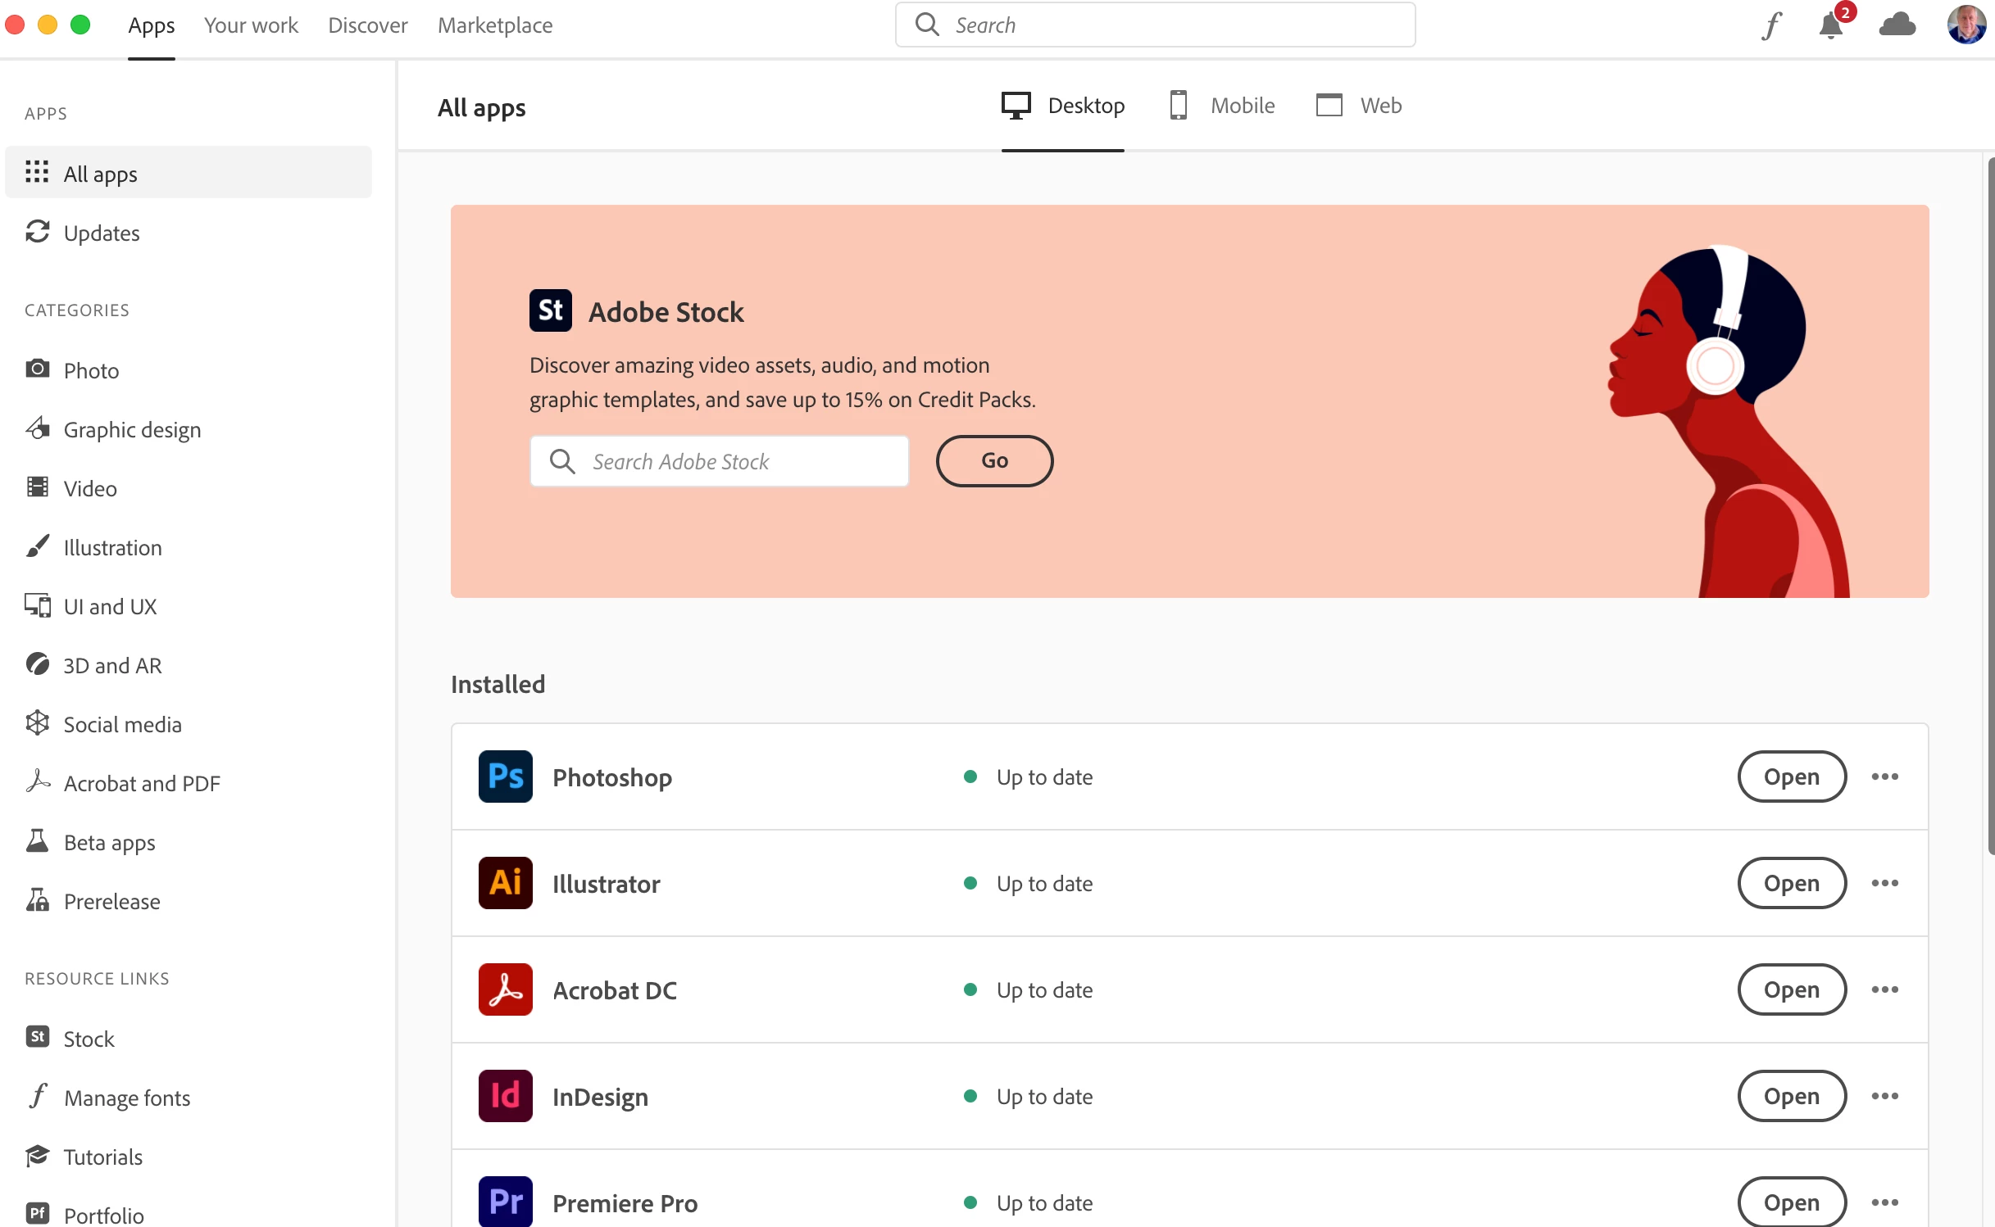This screenshot has width=1995, height=1227.
Task: Click the Acrobat DC app icon
Action: [505, 989]
